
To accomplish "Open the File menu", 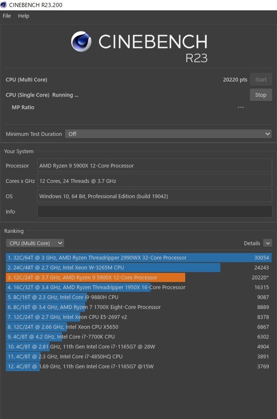I will coord(7,16).
